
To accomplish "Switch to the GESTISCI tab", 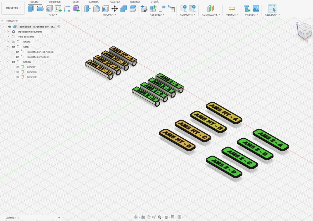I will (135, 2).
